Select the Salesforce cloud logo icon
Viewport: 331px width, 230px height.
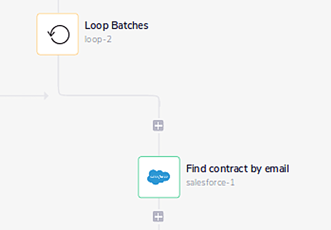point(159,177)
